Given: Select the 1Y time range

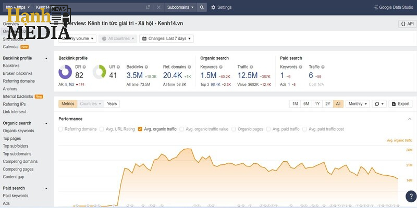Looking at the screenshot, I should 317,103.
